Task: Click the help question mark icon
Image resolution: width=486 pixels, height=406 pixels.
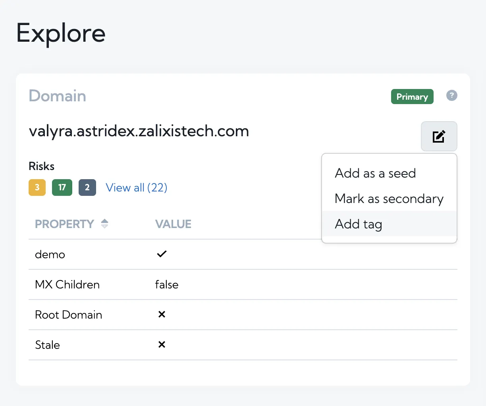Action: (451, 95)
